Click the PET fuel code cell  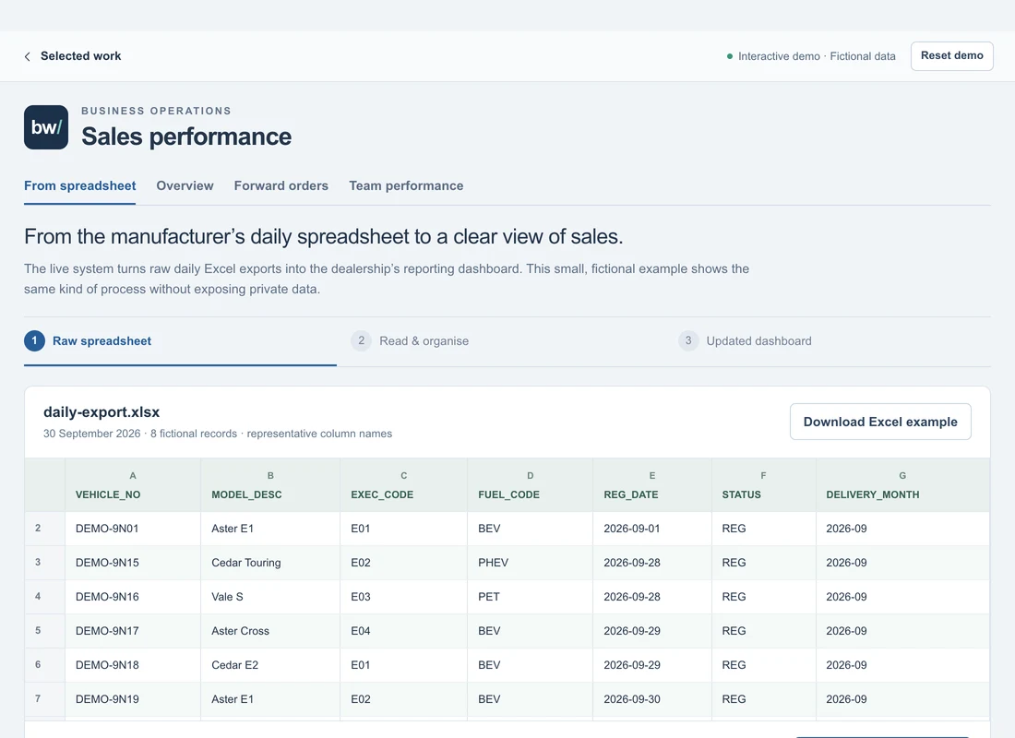[x=531, y=597]
